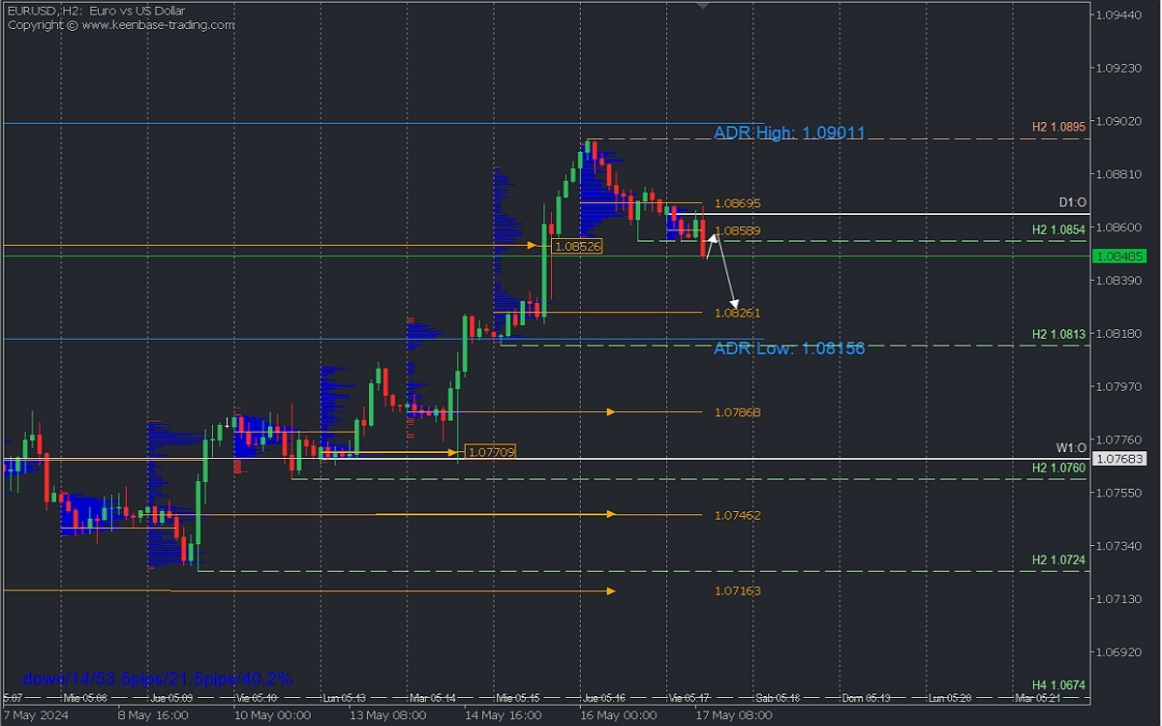Image resolution: width=1162 pixels, height=726 pixels.
Task: Click the H4 1.0674 level label
Action: 1058,685
